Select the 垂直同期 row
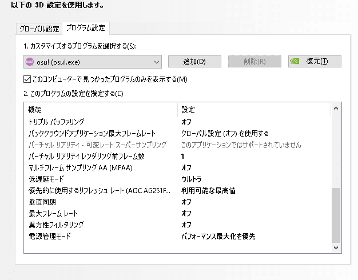Screen dimensions: 358x280 coord(178,202)
